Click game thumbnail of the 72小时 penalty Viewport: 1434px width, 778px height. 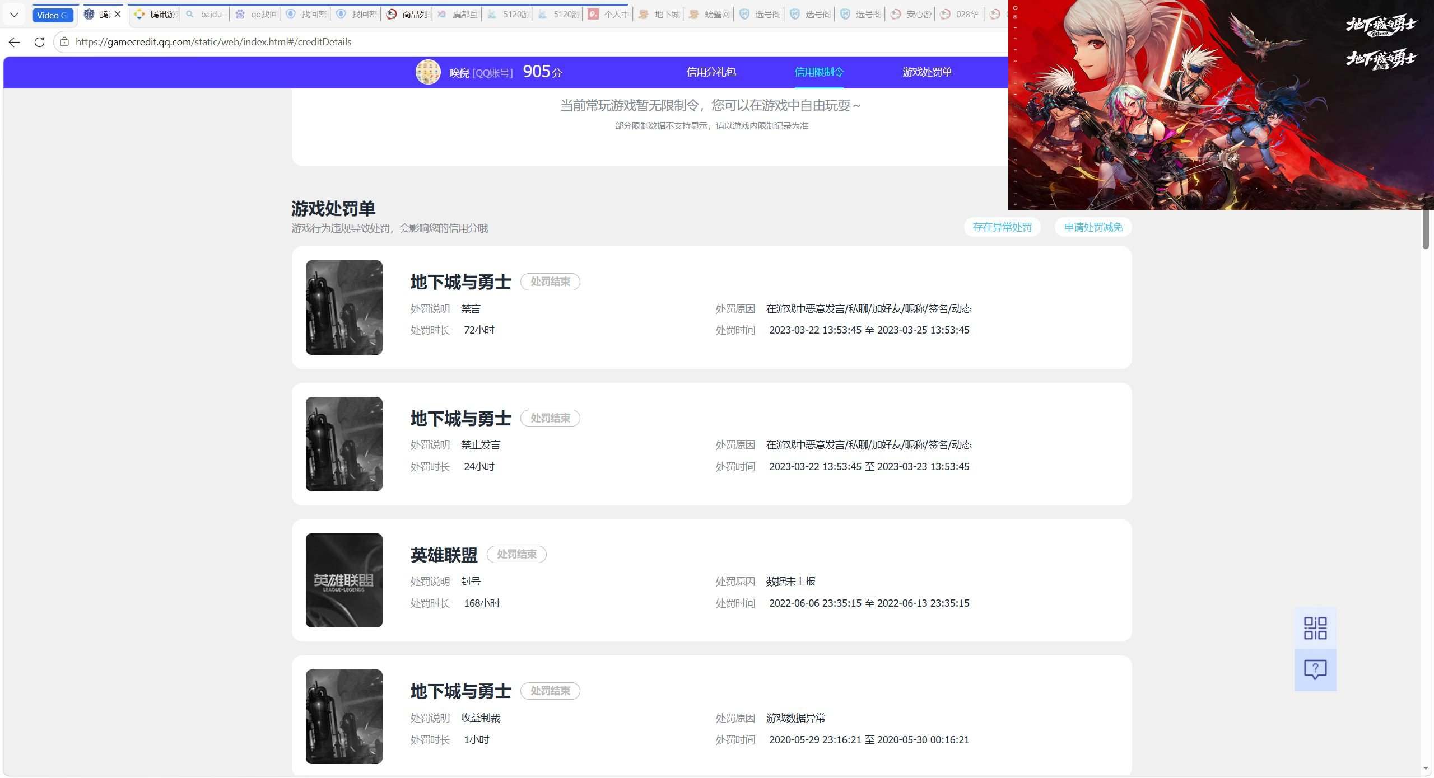coord(344,307)
